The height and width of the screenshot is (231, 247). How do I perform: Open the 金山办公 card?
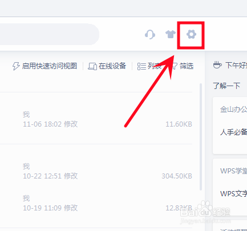(x=230, y=125)
